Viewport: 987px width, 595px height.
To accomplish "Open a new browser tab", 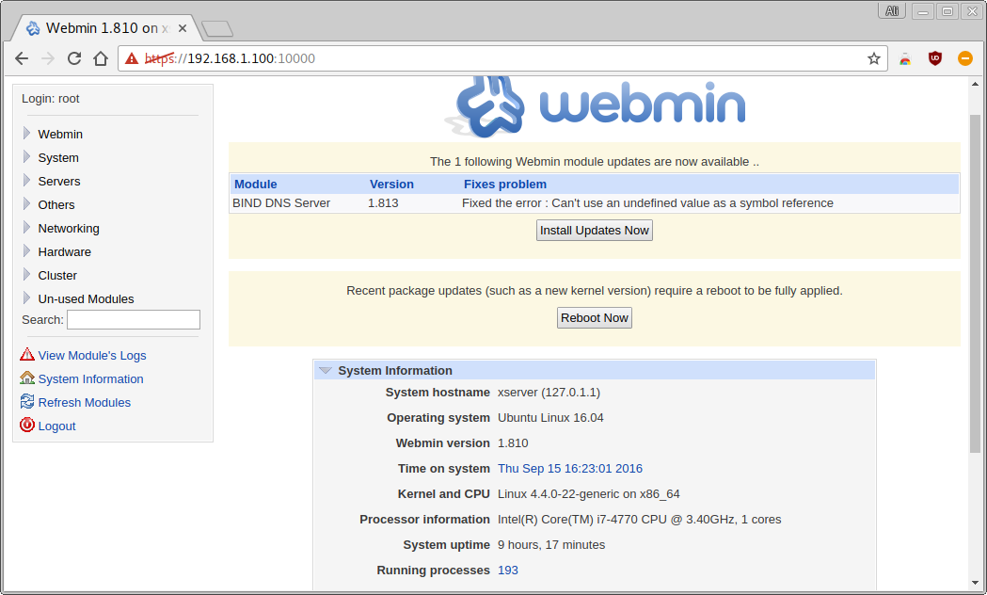I will tap(217, 28).
